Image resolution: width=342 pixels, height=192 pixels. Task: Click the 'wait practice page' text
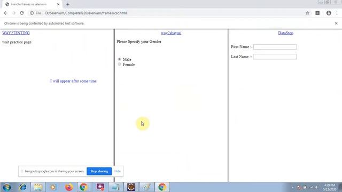(17, 42)
